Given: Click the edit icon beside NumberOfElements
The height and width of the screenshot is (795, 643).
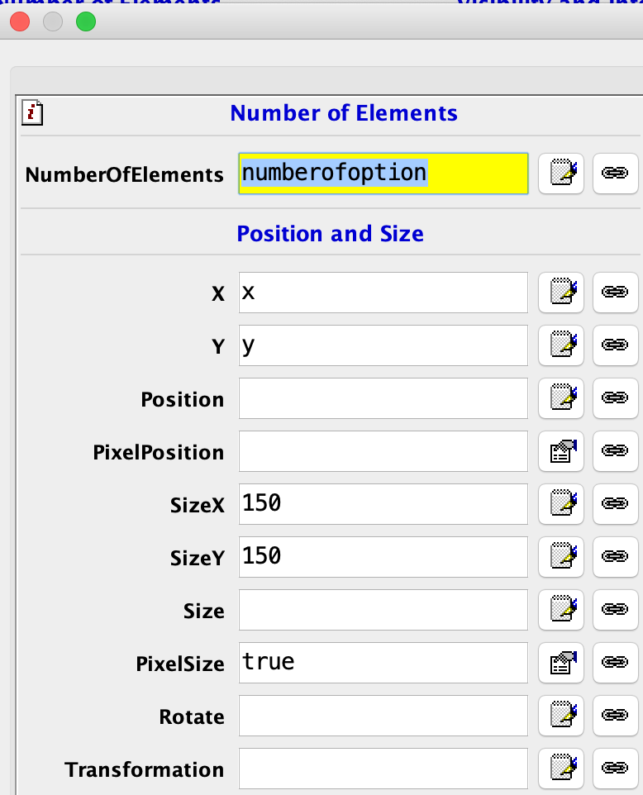Looking at the screenshot, I should (561, 174).
